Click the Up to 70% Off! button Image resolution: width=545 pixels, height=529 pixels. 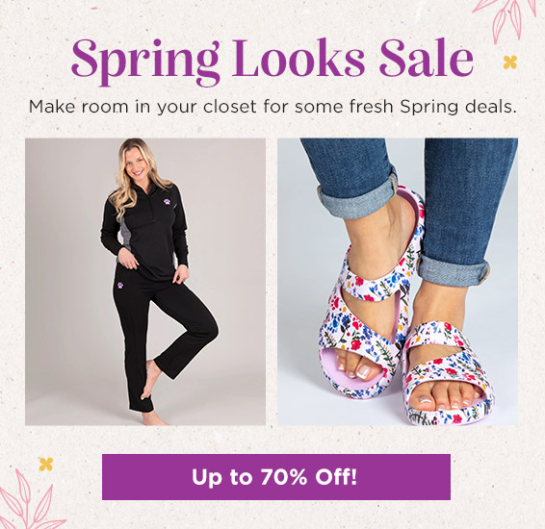tap(276, 477)
